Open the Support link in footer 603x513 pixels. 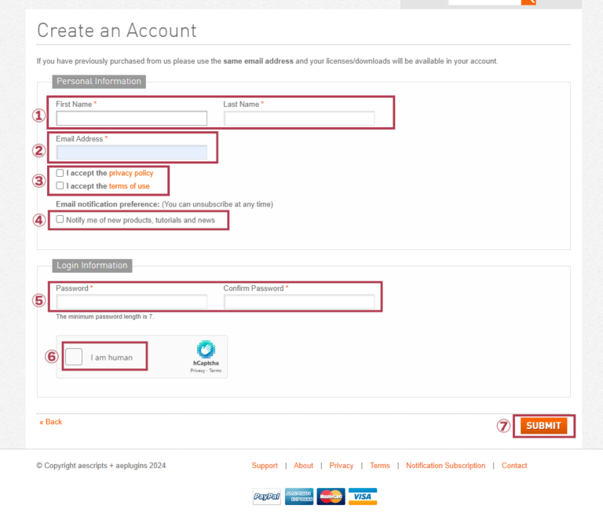tap(265, 466)
